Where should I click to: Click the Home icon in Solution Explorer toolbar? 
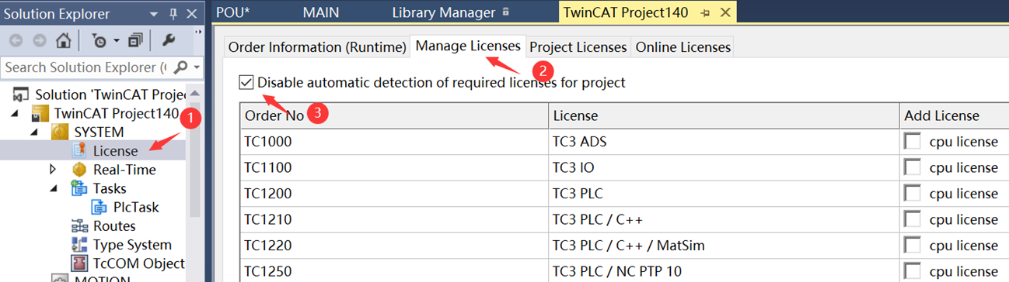pyautogui.click(x=64, y=40)
